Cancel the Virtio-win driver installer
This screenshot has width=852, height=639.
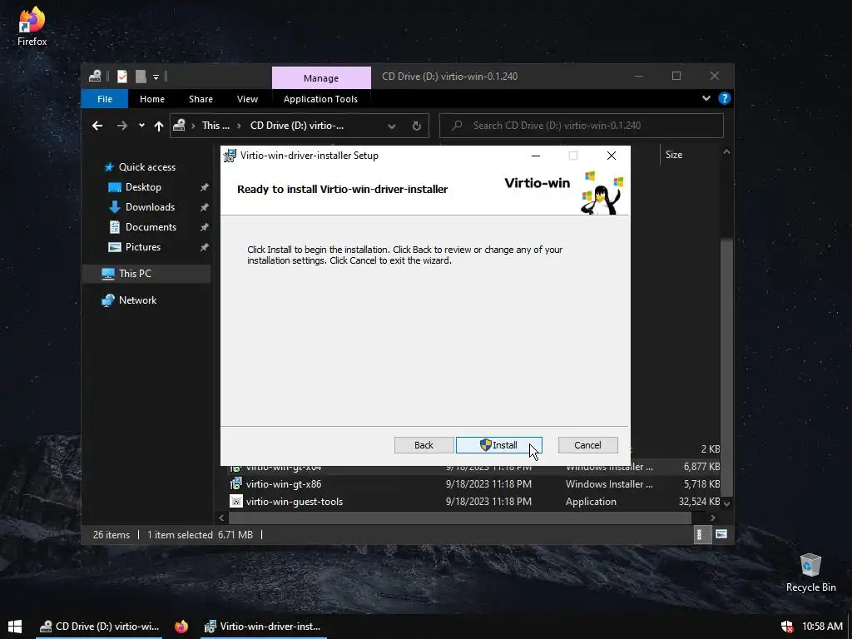pyautogui.click(x=587, y=445)
